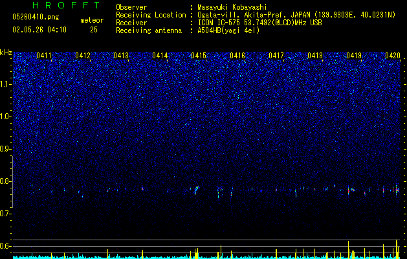Click the 0417 time marker
This screenshot has width=407, height=259.
(276, 56)
